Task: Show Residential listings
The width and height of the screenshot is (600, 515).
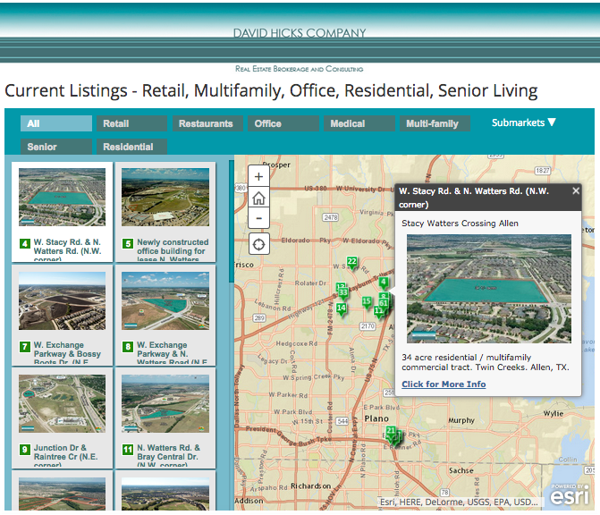Action: (131, 147)
